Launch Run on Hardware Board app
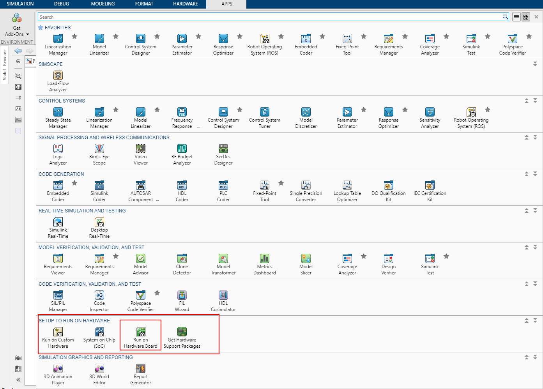The image size is (543, 389). (x=141, y=338)
